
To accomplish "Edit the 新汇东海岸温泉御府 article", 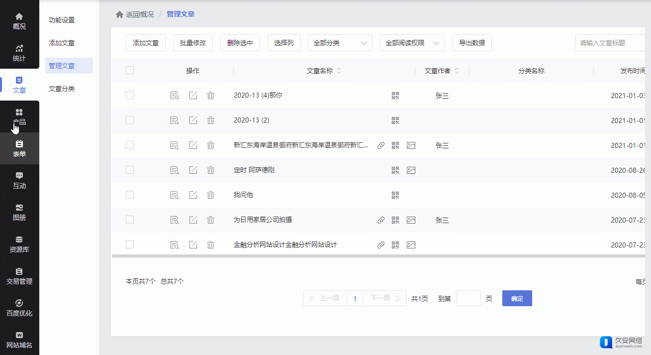I will coord(193,145).
